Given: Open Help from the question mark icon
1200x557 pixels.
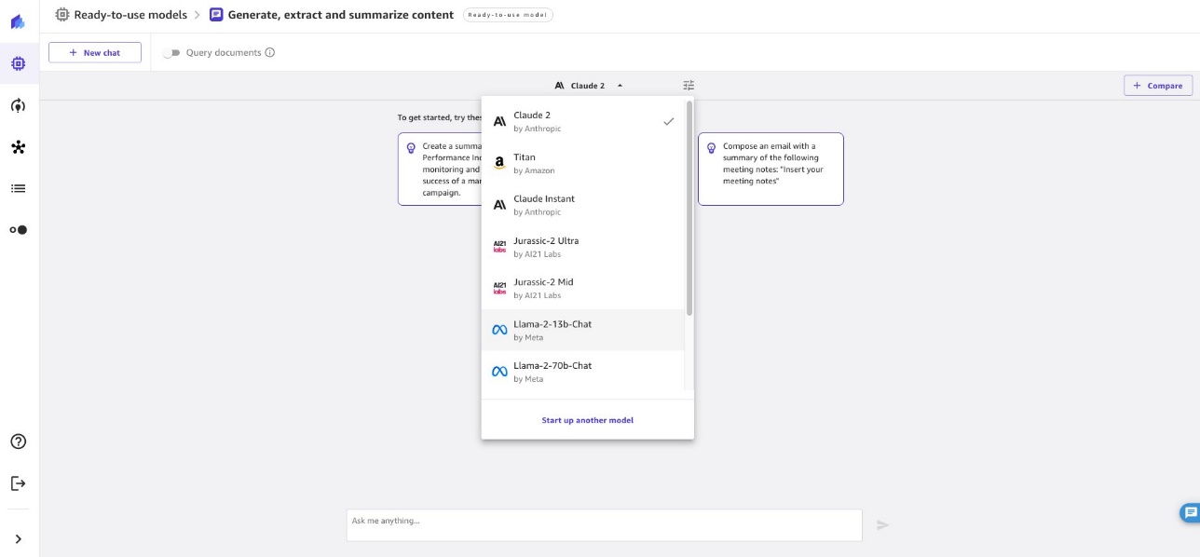Looking at the screenshot, I should point(19,442).
